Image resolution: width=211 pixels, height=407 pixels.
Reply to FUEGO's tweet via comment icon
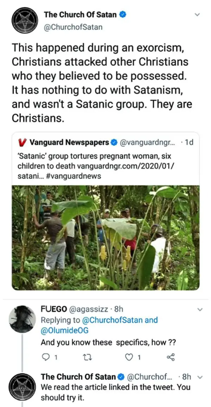[45, 358]
